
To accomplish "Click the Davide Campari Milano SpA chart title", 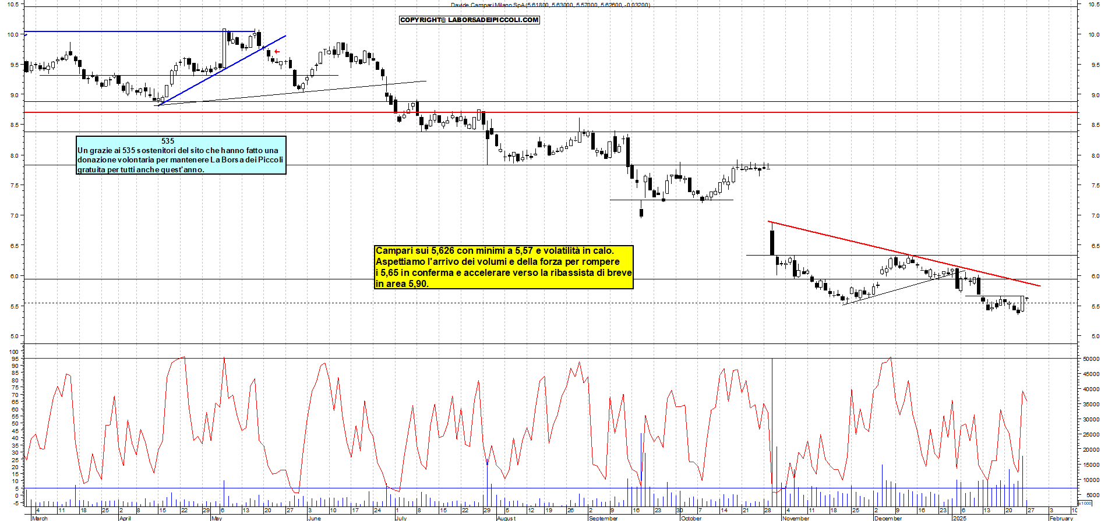I will click(x=550, y=5).
